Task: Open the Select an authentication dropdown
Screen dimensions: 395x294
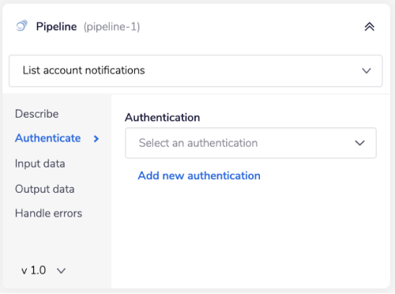Action: point(250,143)
